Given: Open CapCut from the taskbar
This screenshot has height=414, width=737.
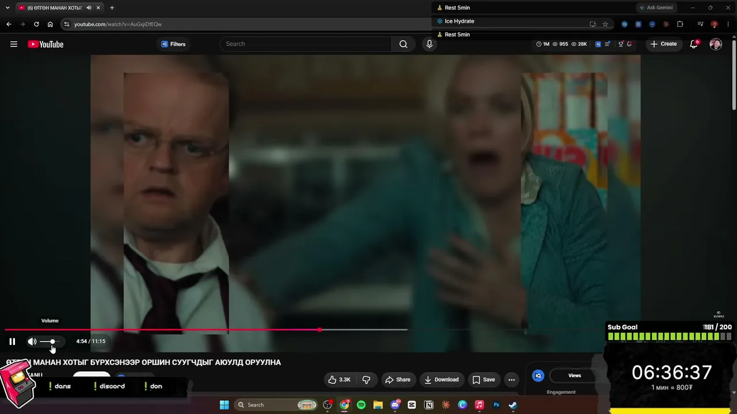Looking at the screenshot, I should coord(412,405).
